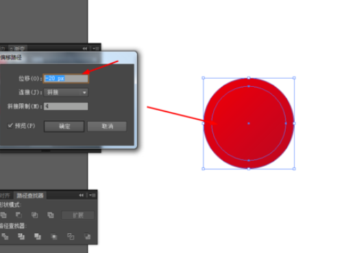Image resolution: width=353 pixels, height=253 pixels.
Task: Toggle the 预览(P) preview checkbox
Action: (10, 126)
